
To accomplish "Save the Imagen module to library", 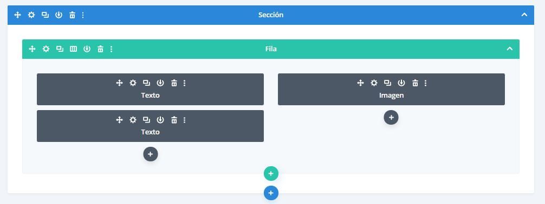I will [x=401, y=83].
